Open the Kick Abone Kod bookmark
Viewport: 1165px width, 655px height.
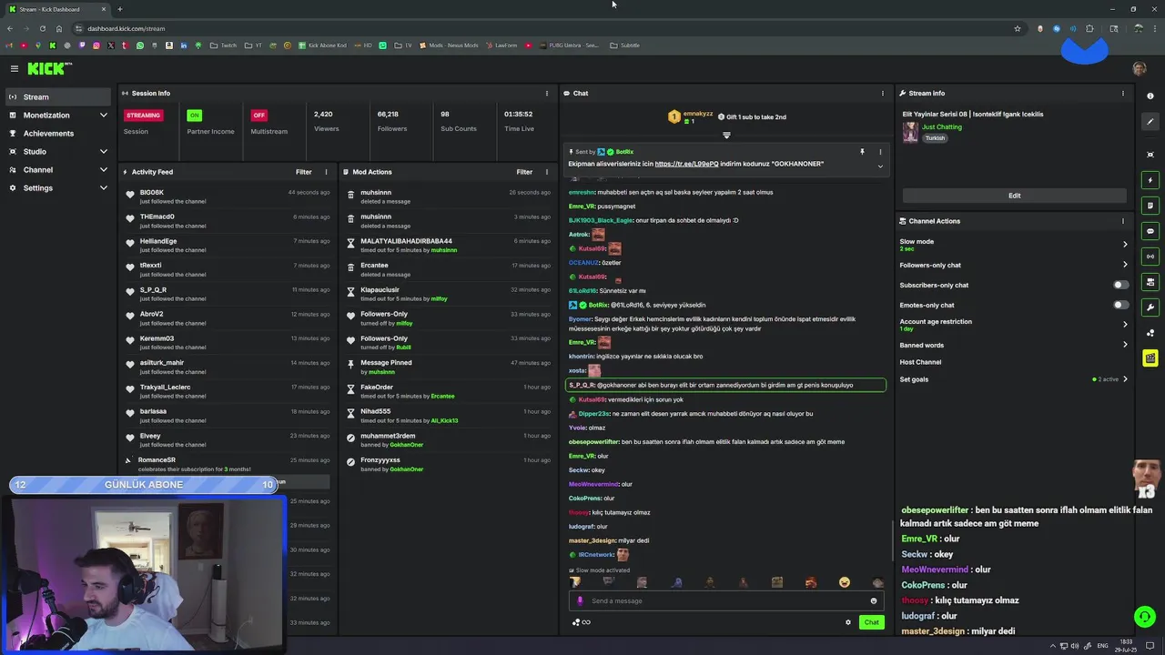[321, 45]
